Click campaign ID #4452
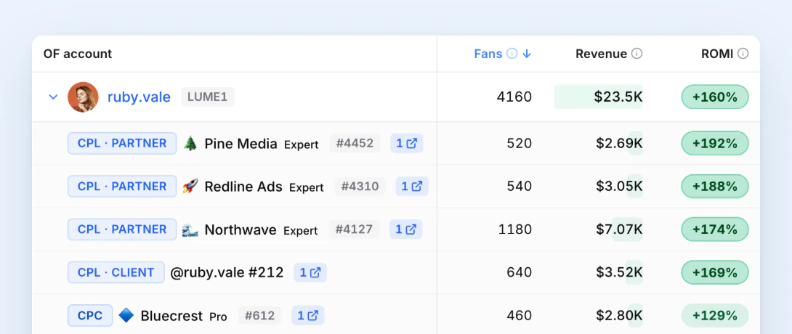Image resolution: width=792 pixels, height=334 pixels. pyautogui.click(x=355, y=143)
